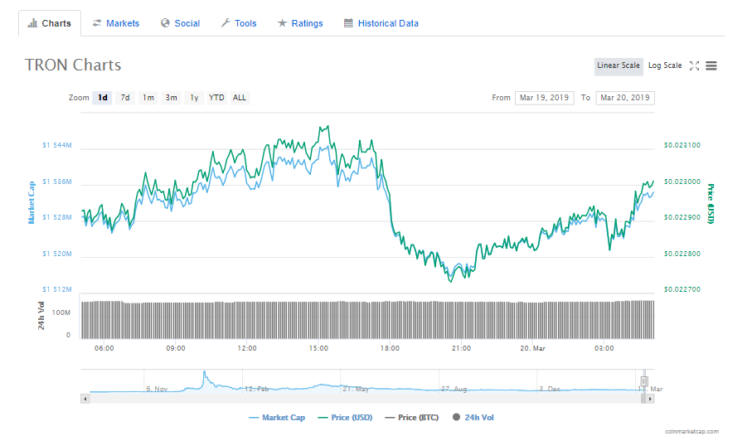Click the fullscreen expand icon
The height and width of the screenshot is (436, 752).
coord(694,65)
